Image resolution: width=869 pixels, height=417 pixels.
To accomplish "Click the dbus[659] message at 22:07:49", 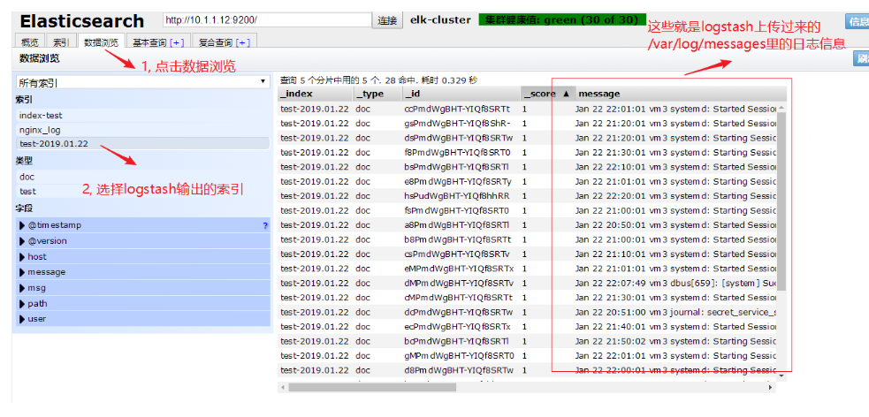I will (x=676, y=283).
